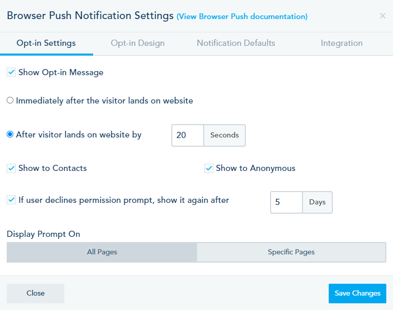The image size is (393, 310).
Task: Choose After visitor lands on website by radio
Action: tap(10, 134)
